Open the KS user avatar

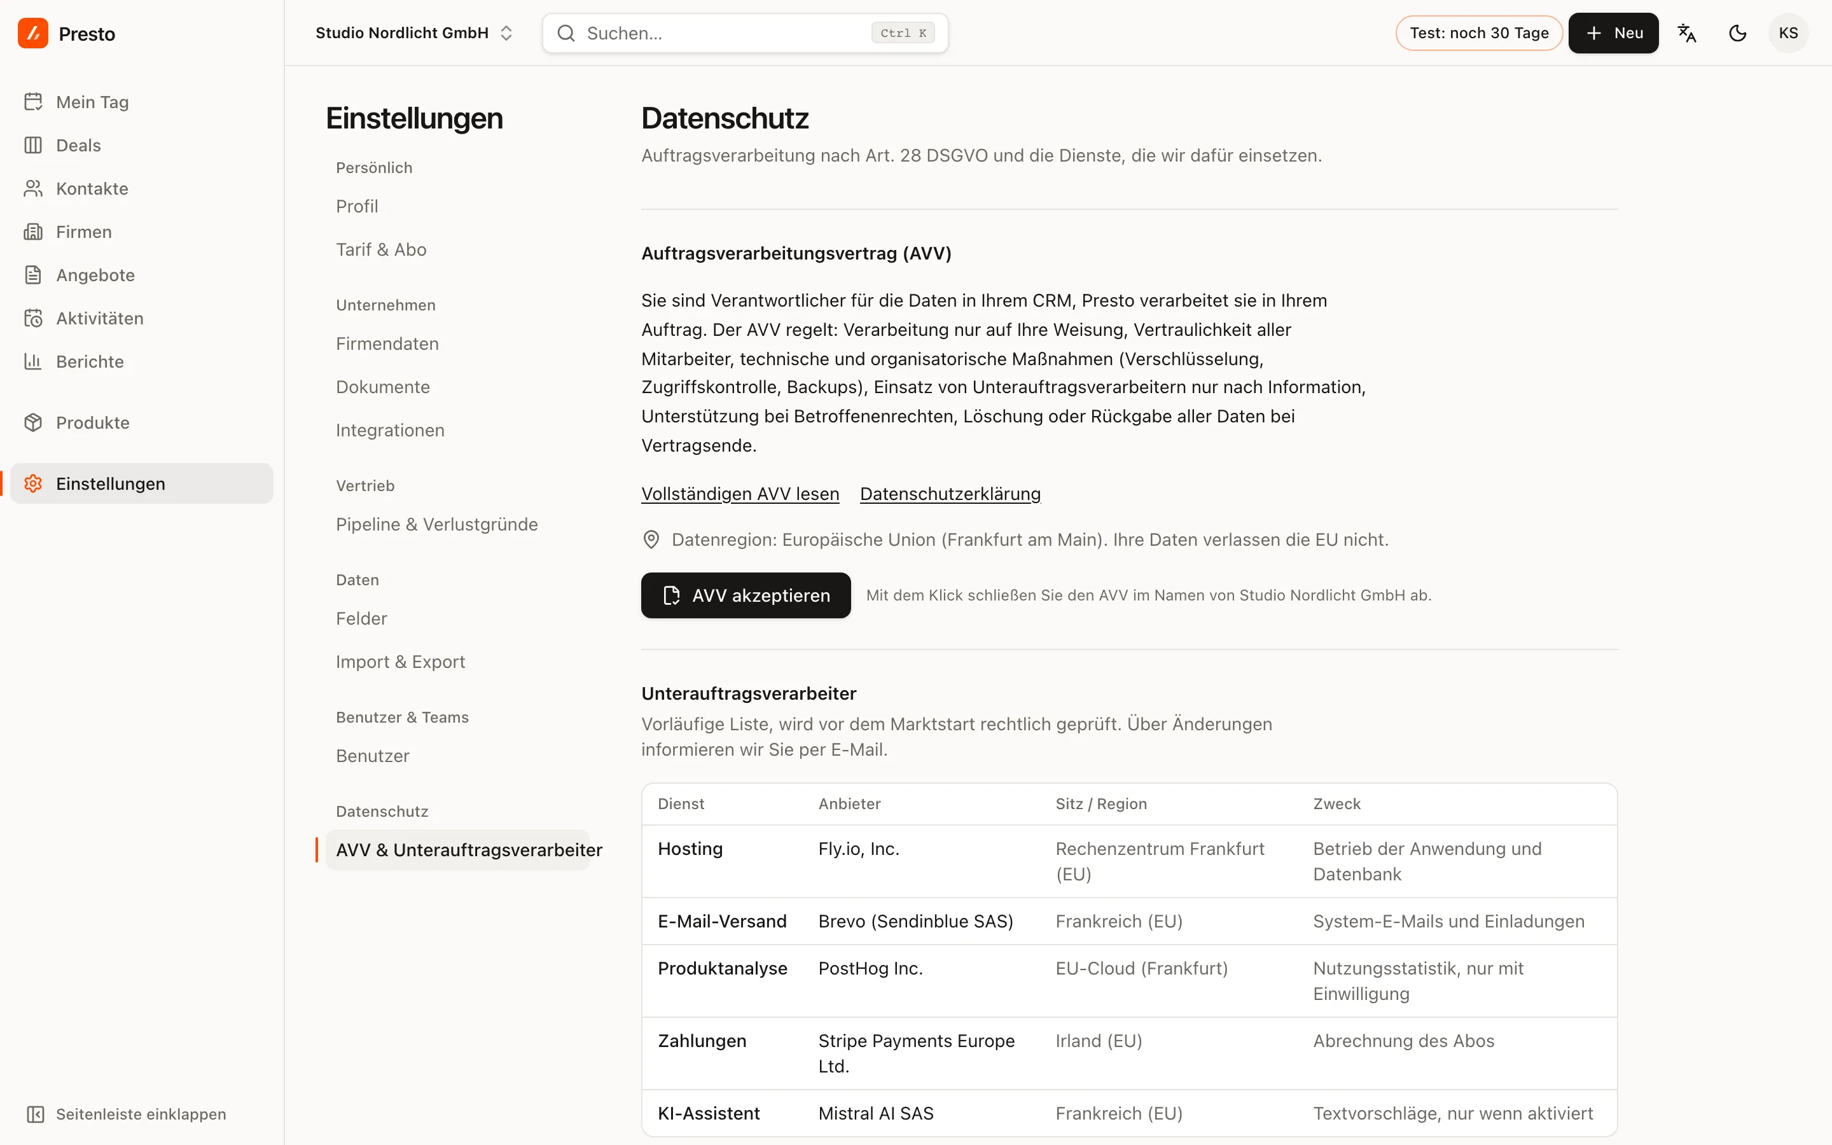click(x=1788, y=33)
